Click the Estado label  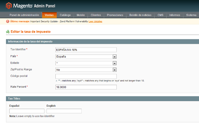coord(15,63)
